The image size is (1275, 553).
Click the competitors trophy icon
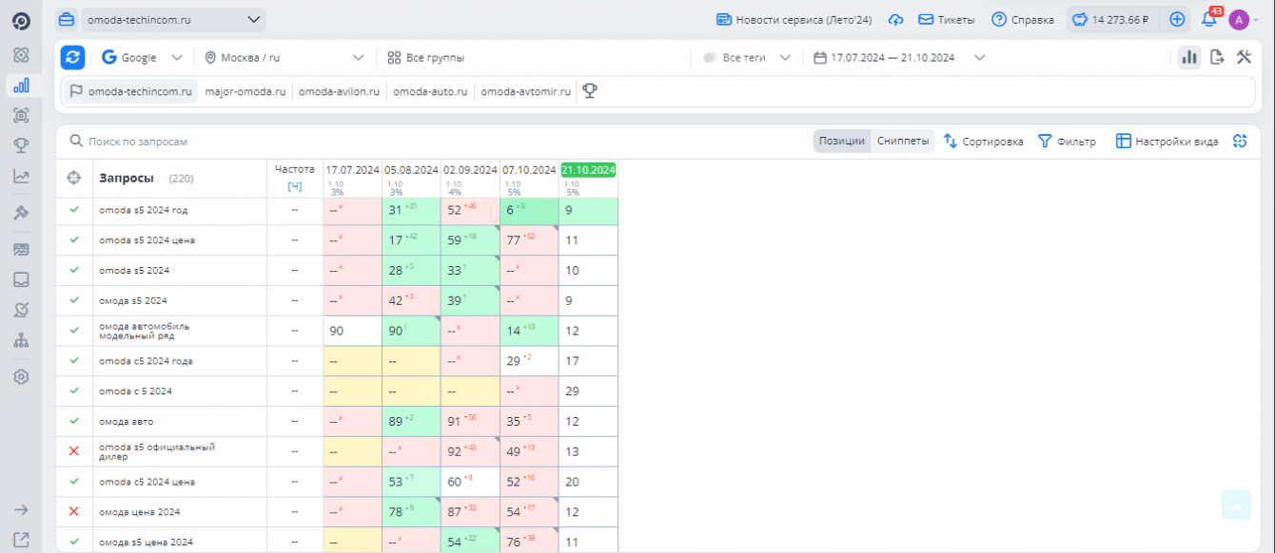click(590, 91)
